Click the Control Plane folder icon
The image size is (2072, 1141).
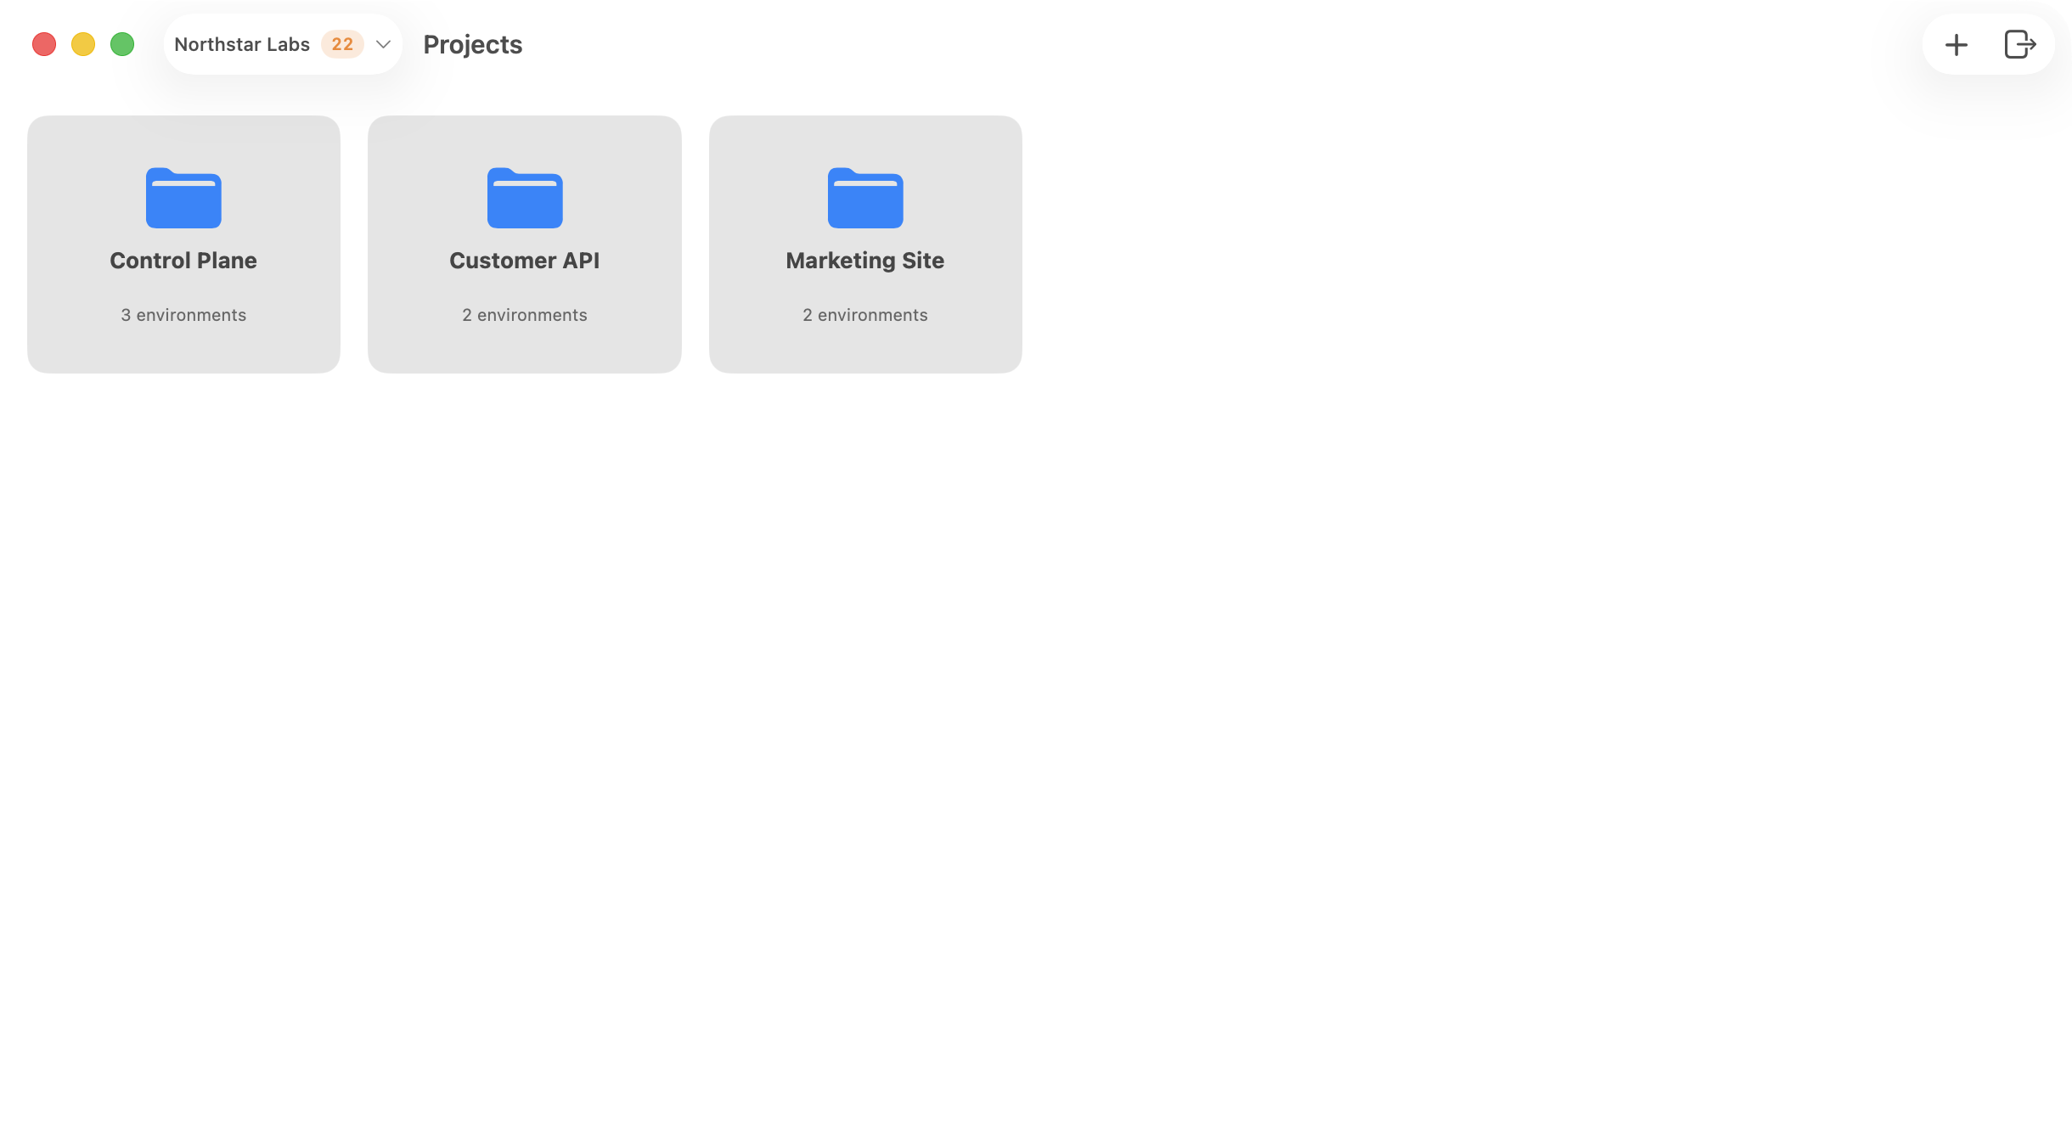pyautogui.click(x=183, y=199)
